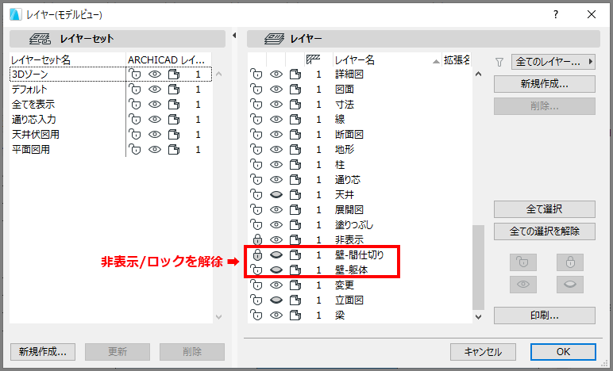Click the hide selected layers eye button
The height and width of the screenshot is (371, 613).
click(x=570, y=285)
